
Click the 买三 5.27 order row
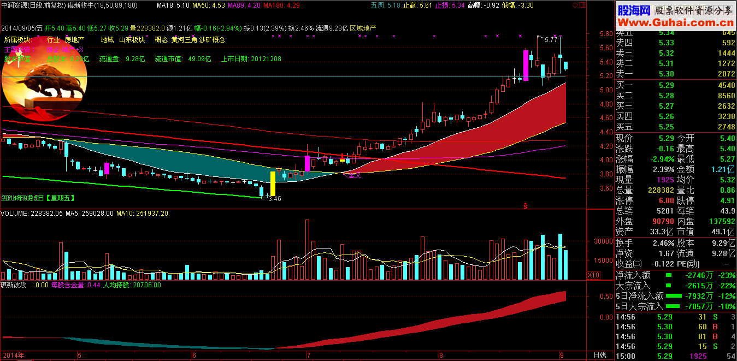point(675,106)
